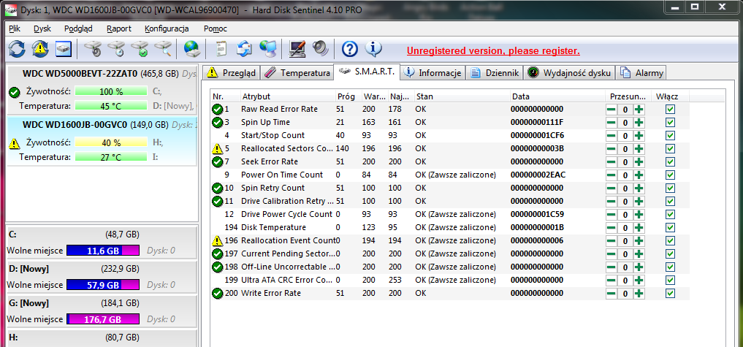Open the Plik menu
Viewport: 743px width, 347px height.
click(x=14, y=28)
